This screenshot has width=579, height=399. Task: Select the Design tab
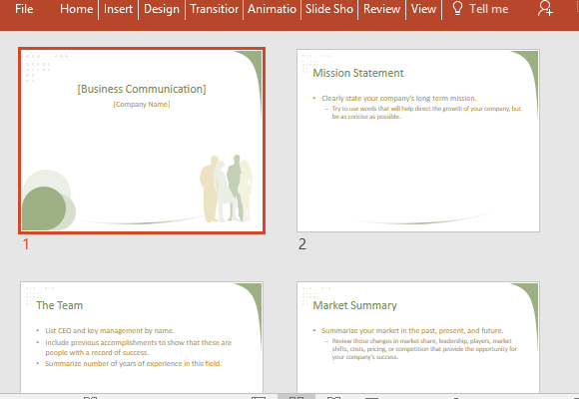162,9
